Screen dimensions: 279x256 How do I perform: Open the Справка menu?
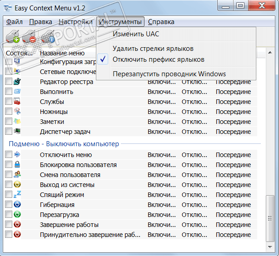[x=161, y=22]
